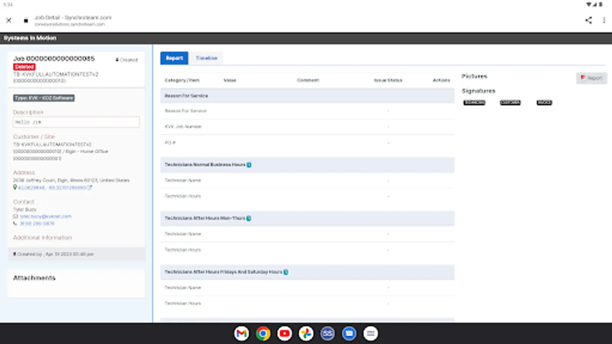The image size is (612, 344).
Task: Click the Comment column header
Action: click(x=308, y=80)
